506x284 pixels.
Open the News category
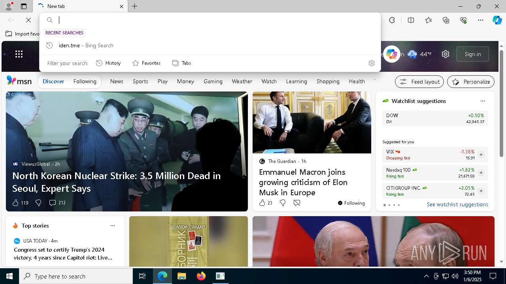click(x=117, y=81)
